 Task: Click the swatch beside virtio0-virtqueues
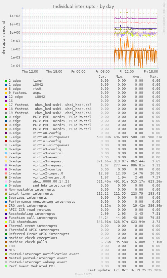point(6,137)
